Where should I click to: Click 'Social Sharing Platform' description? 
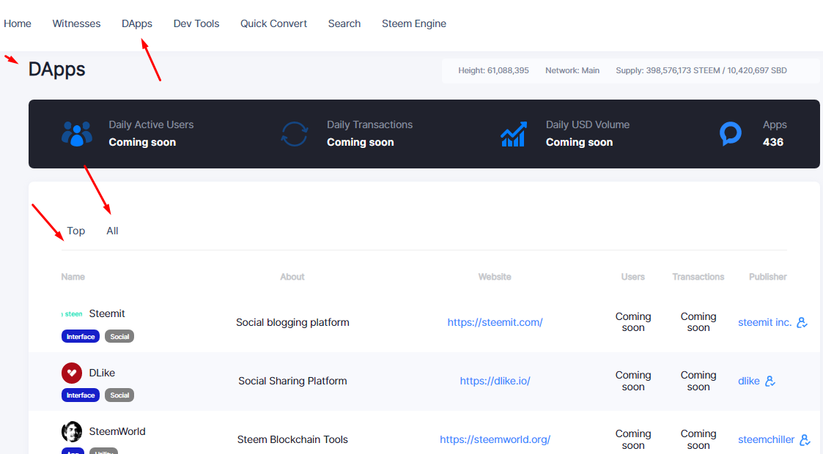point(292,381)
